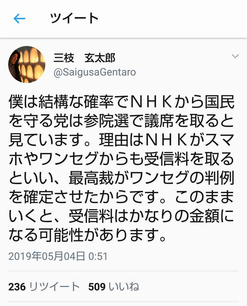Select the ツイート header title
247x306 pixels.
[74, 19]
